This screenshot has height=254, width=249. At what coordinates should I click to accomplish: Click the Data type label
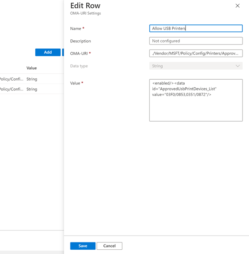click(79, 66)
